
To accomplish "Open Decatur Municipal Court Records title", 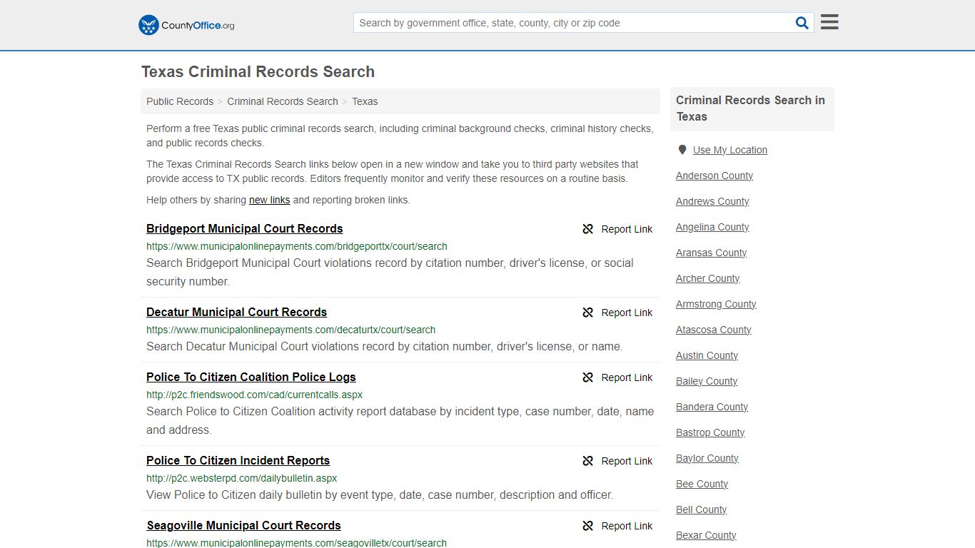I will pos(236,312).
